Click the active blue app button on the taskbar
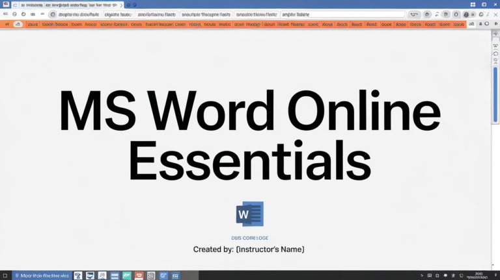This screenshot has width=500, height=280. [42, 275]
